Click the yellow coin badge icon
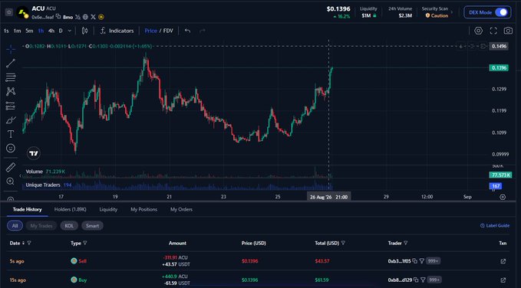Image resolution: width=521 pixels, height=288 pixels. pyautogui.click(x=101, y=17)
